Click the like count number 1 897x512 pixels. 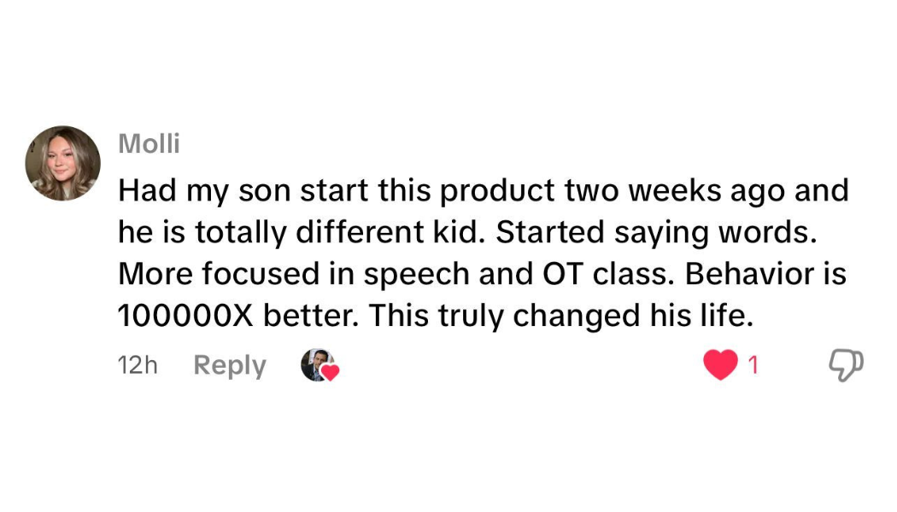753,365
